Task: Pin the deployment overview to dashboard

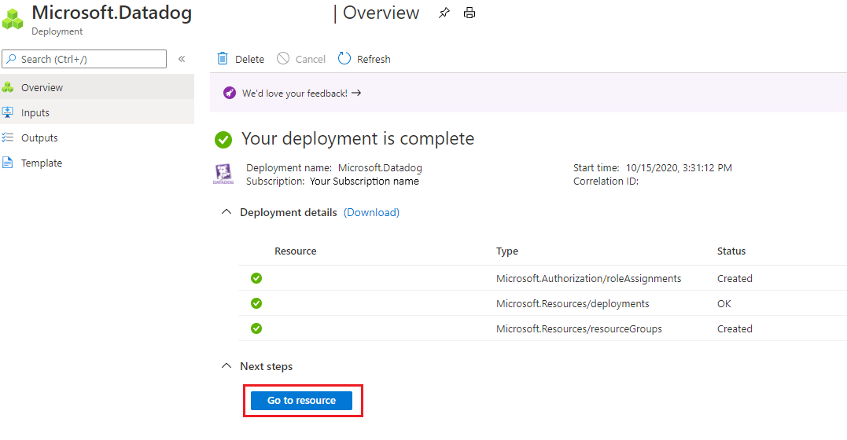Action: tap(444, 13)
